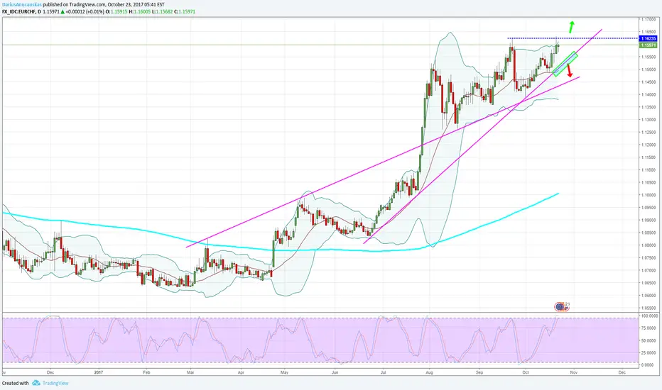The image size is (662, 390).
Task: Click the Jun label on time axis
Action: click(335, 372)
